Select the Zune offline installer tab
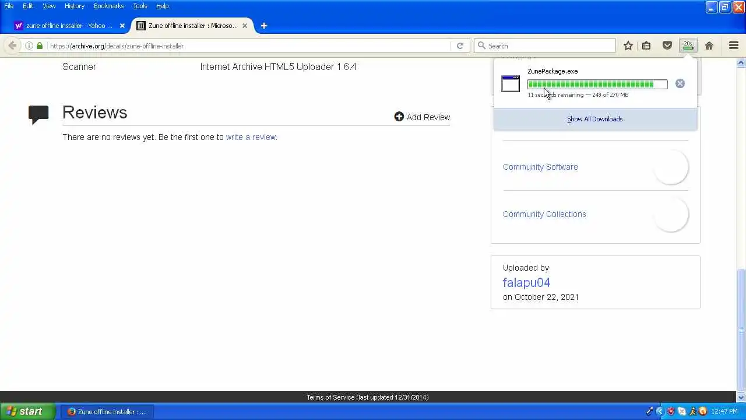The image size is (746, 420). tap(192, 26)
